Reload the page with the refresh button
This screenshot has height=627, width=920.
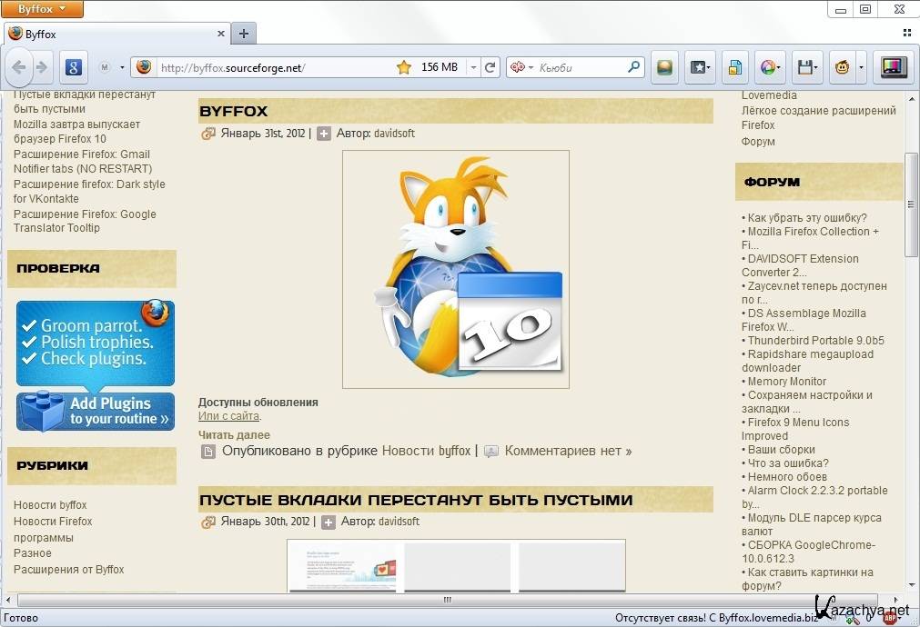[490, 67]
